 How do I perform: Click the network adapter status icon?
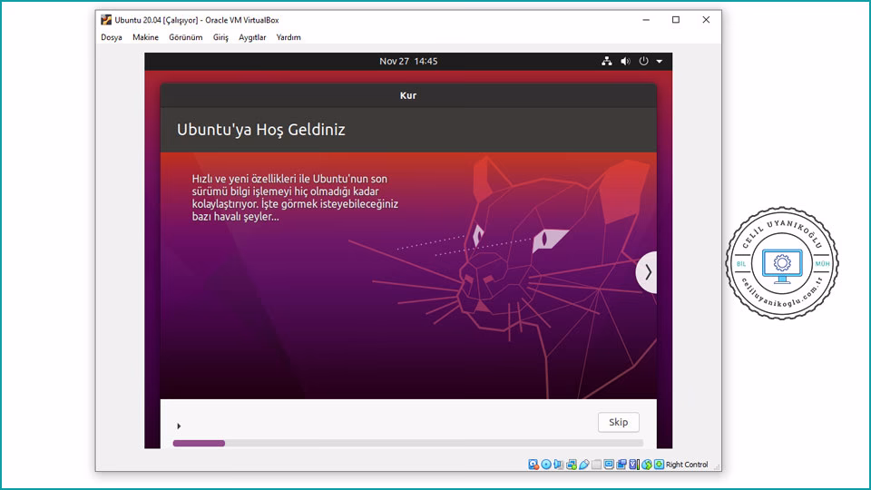[x=572, y=465]
